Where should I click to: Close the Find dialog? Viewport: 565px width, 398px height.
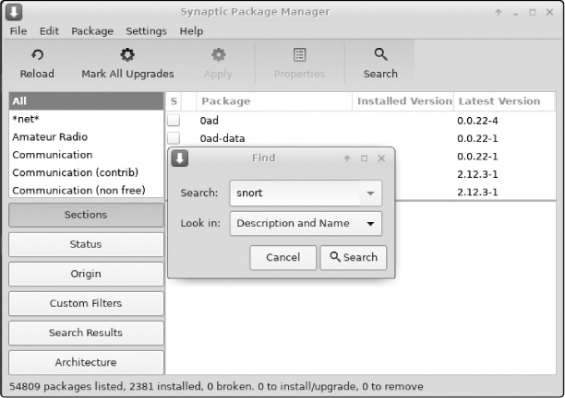[381, 158]
